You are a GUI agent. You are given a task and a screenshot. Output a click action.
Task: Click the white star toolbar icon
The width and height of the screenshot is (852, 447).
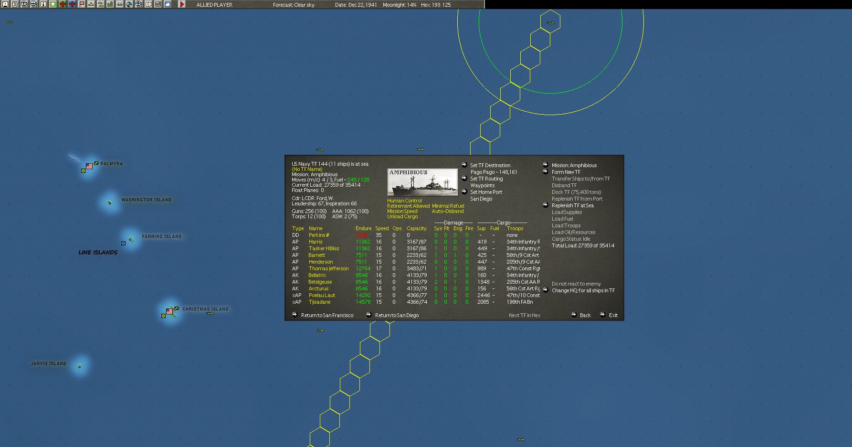coord(53,4)
